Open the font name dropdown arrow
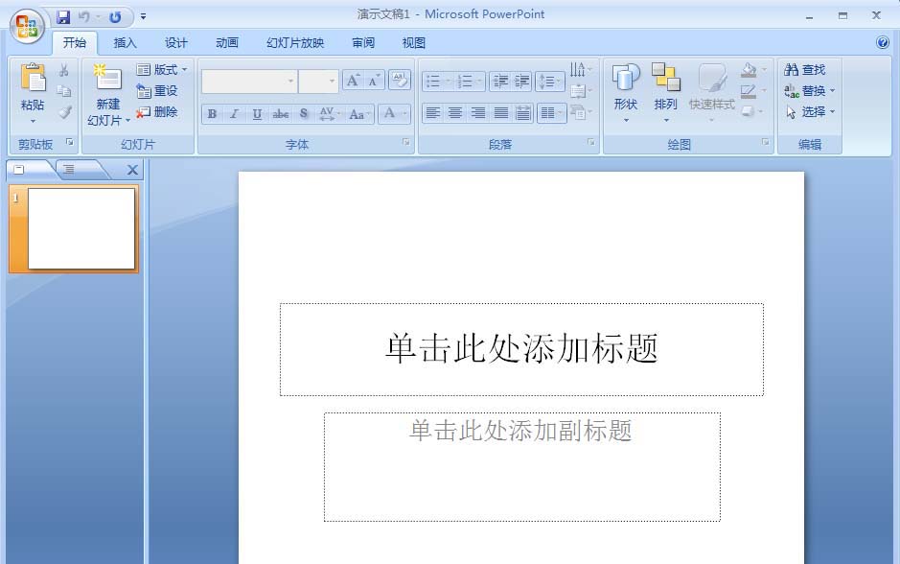 291,81
